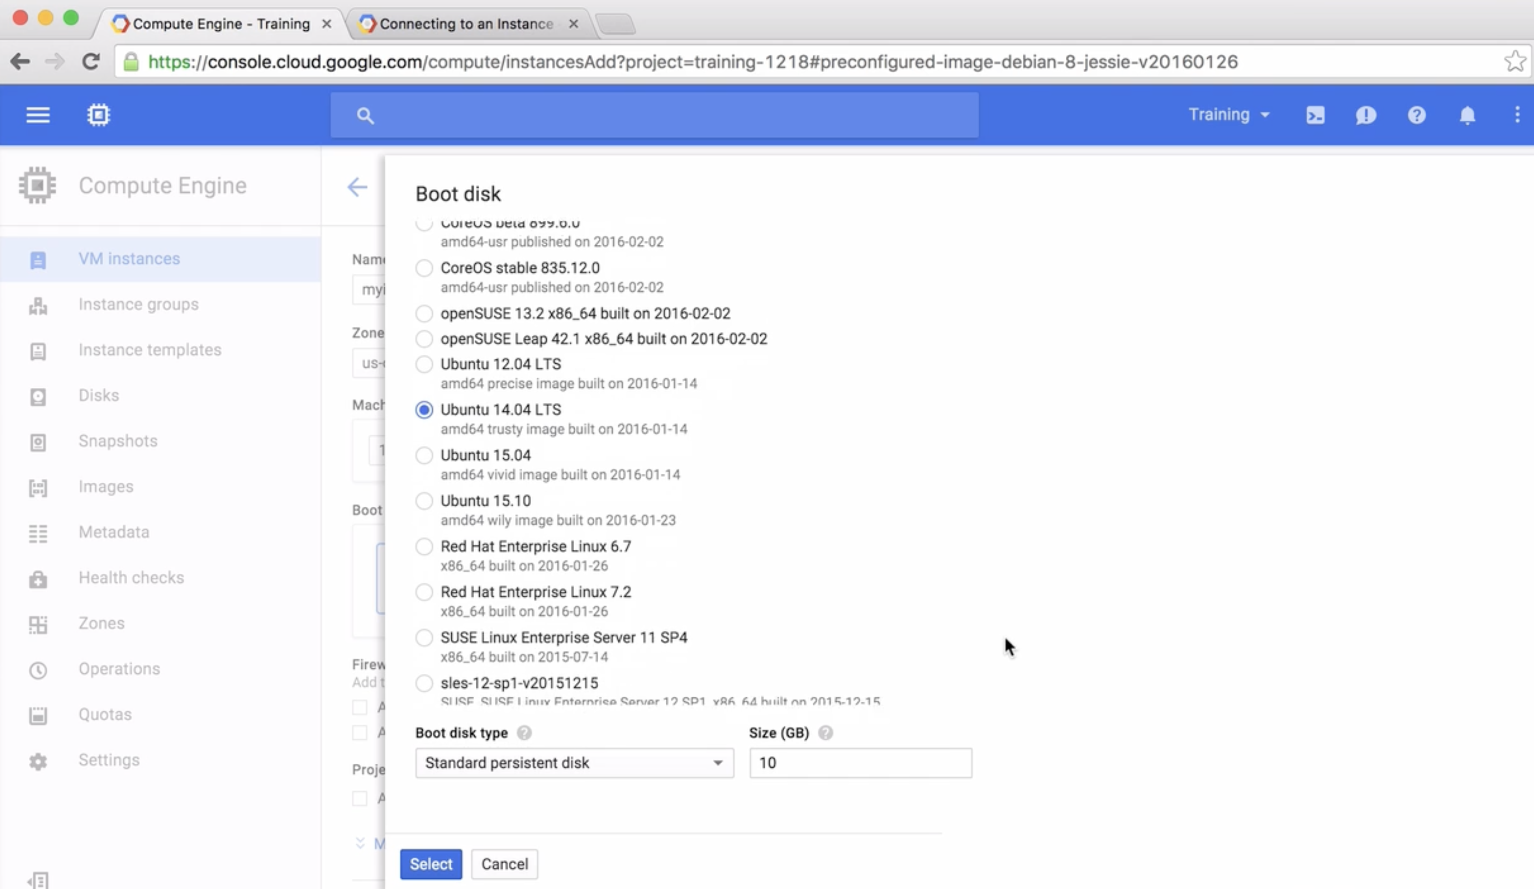Open Metadata page in sidebar

pos(160,532)
